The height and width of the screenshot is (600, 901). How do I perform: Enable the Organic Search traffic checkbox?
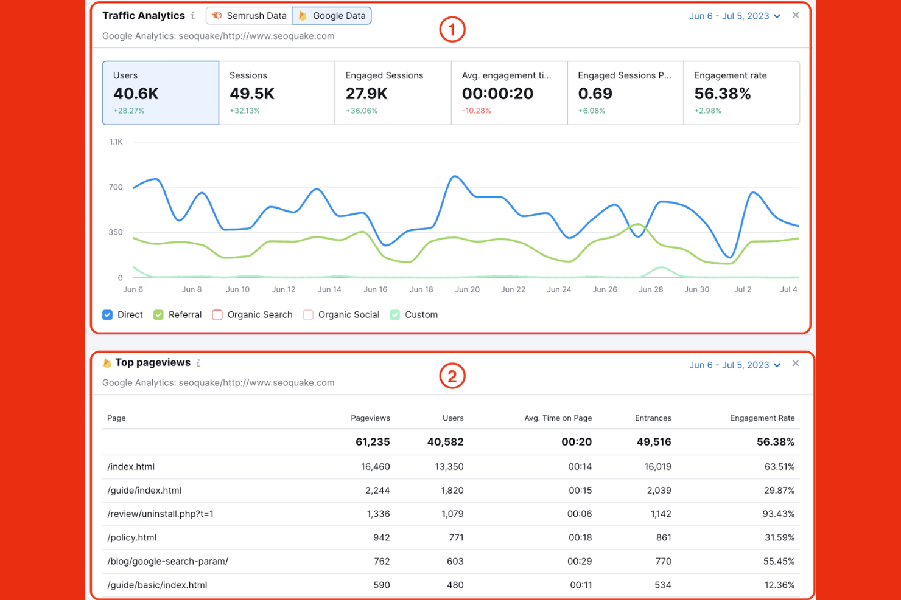point(217,315)
